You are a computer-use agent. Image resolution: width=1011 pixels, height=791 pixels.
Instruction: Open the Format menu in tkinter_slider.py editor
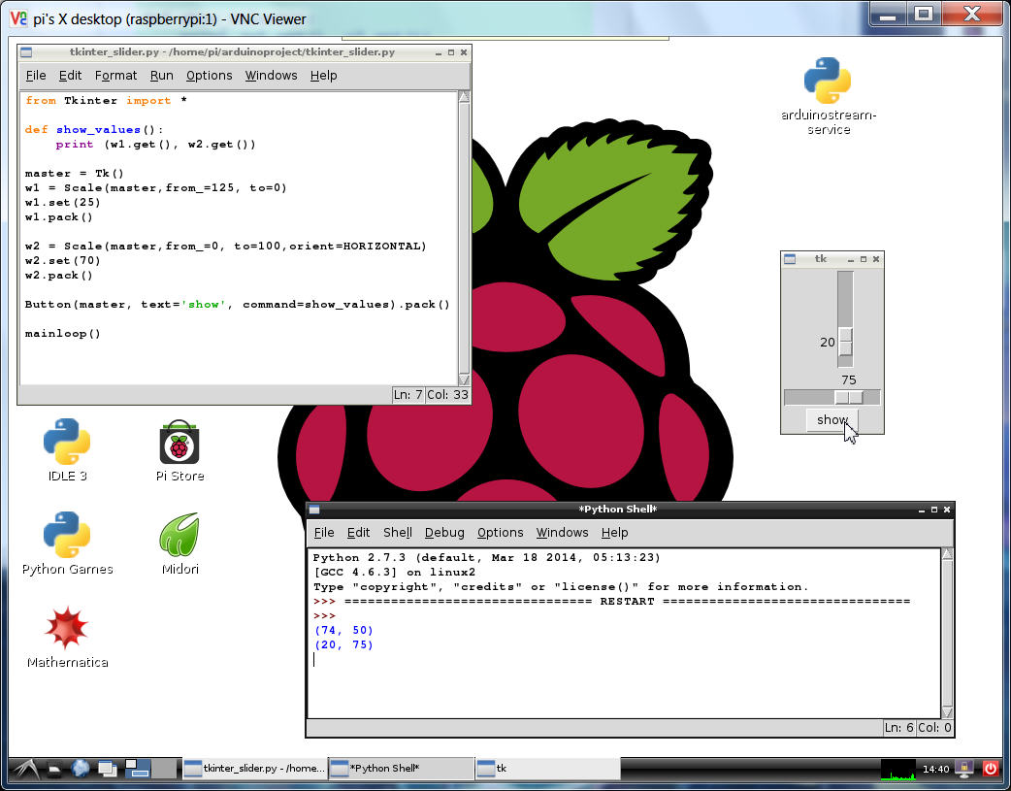(116, 76)
